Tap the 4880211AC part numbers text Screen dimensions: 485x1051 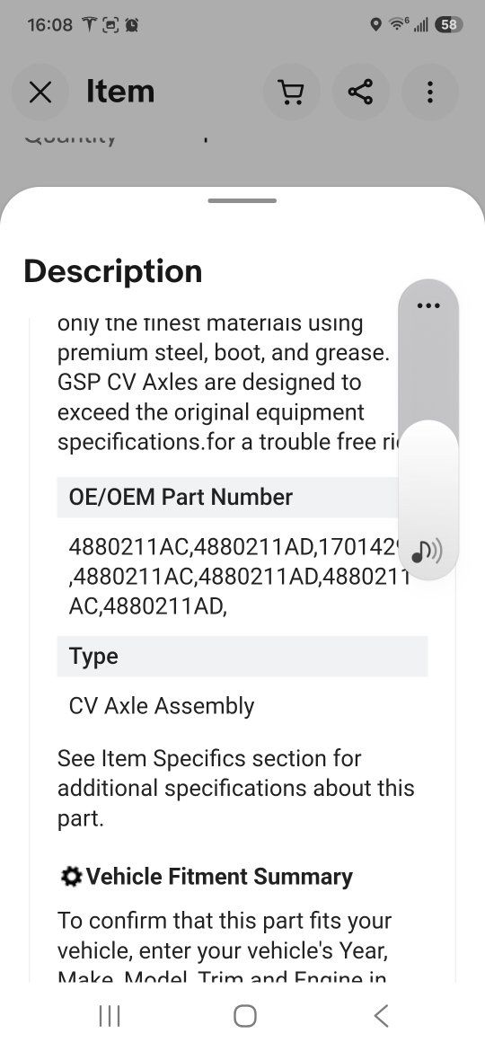pos(239,577)
